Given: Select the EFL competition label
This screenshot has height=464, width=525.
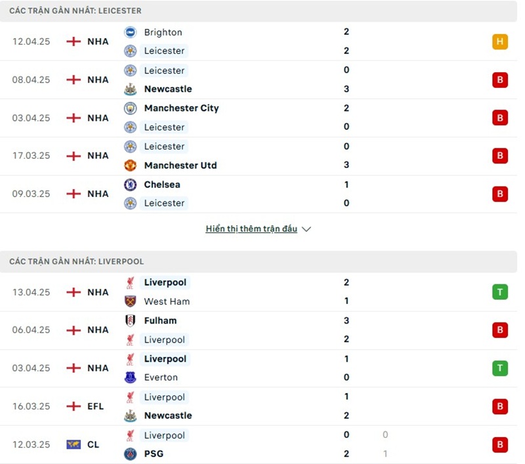Looking at the screenshot, I should 95,406.
